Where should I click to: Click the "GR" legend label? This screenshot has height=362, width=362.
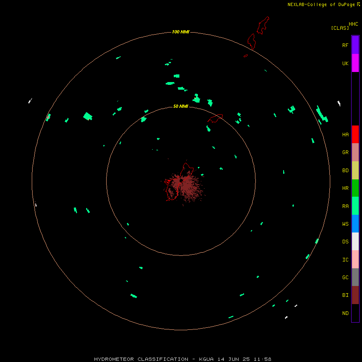(345, 152)
